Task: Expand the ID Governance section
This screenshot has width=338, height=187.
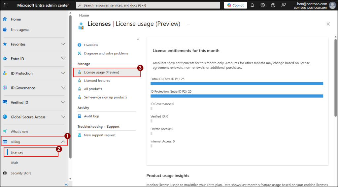Action: (63, 88)
